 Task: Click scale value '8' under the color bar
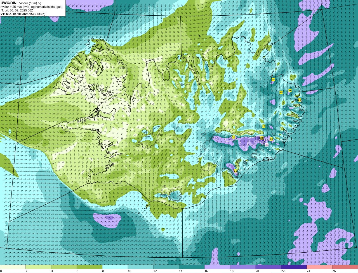click(103, 271)
